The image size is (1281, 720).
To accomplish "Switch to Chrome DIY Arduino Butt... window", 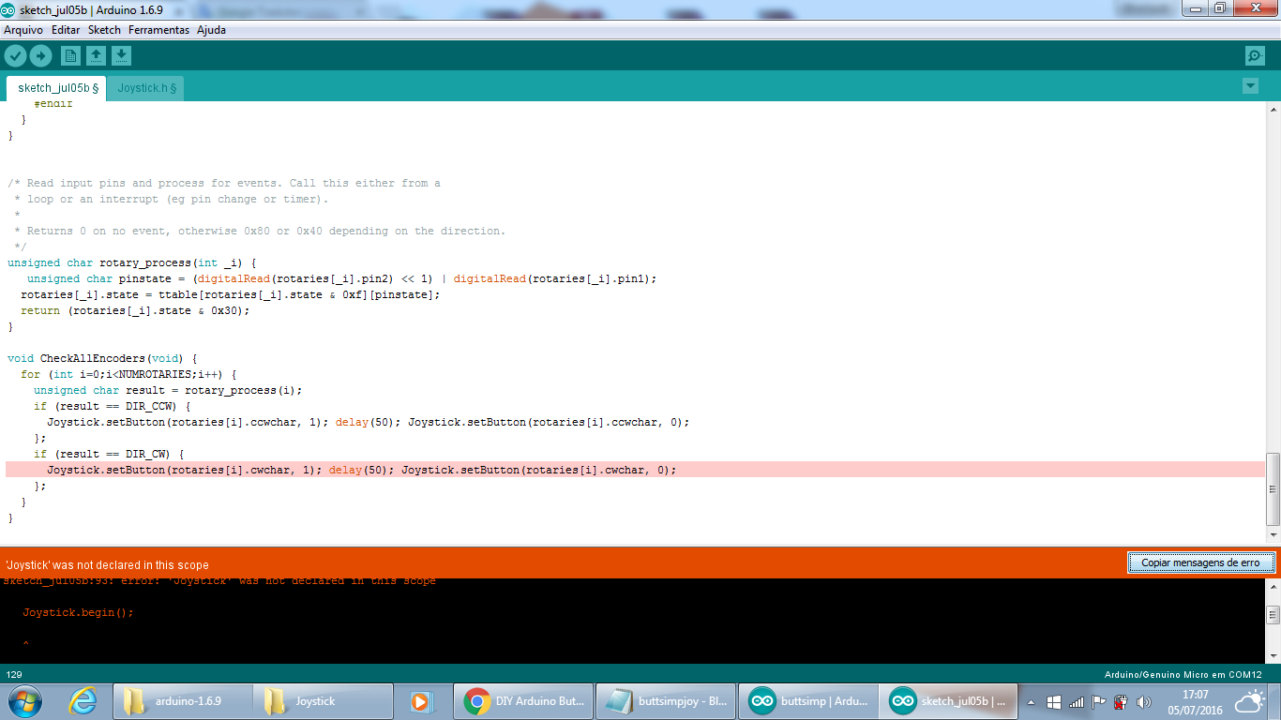I will tap(525, 701).
